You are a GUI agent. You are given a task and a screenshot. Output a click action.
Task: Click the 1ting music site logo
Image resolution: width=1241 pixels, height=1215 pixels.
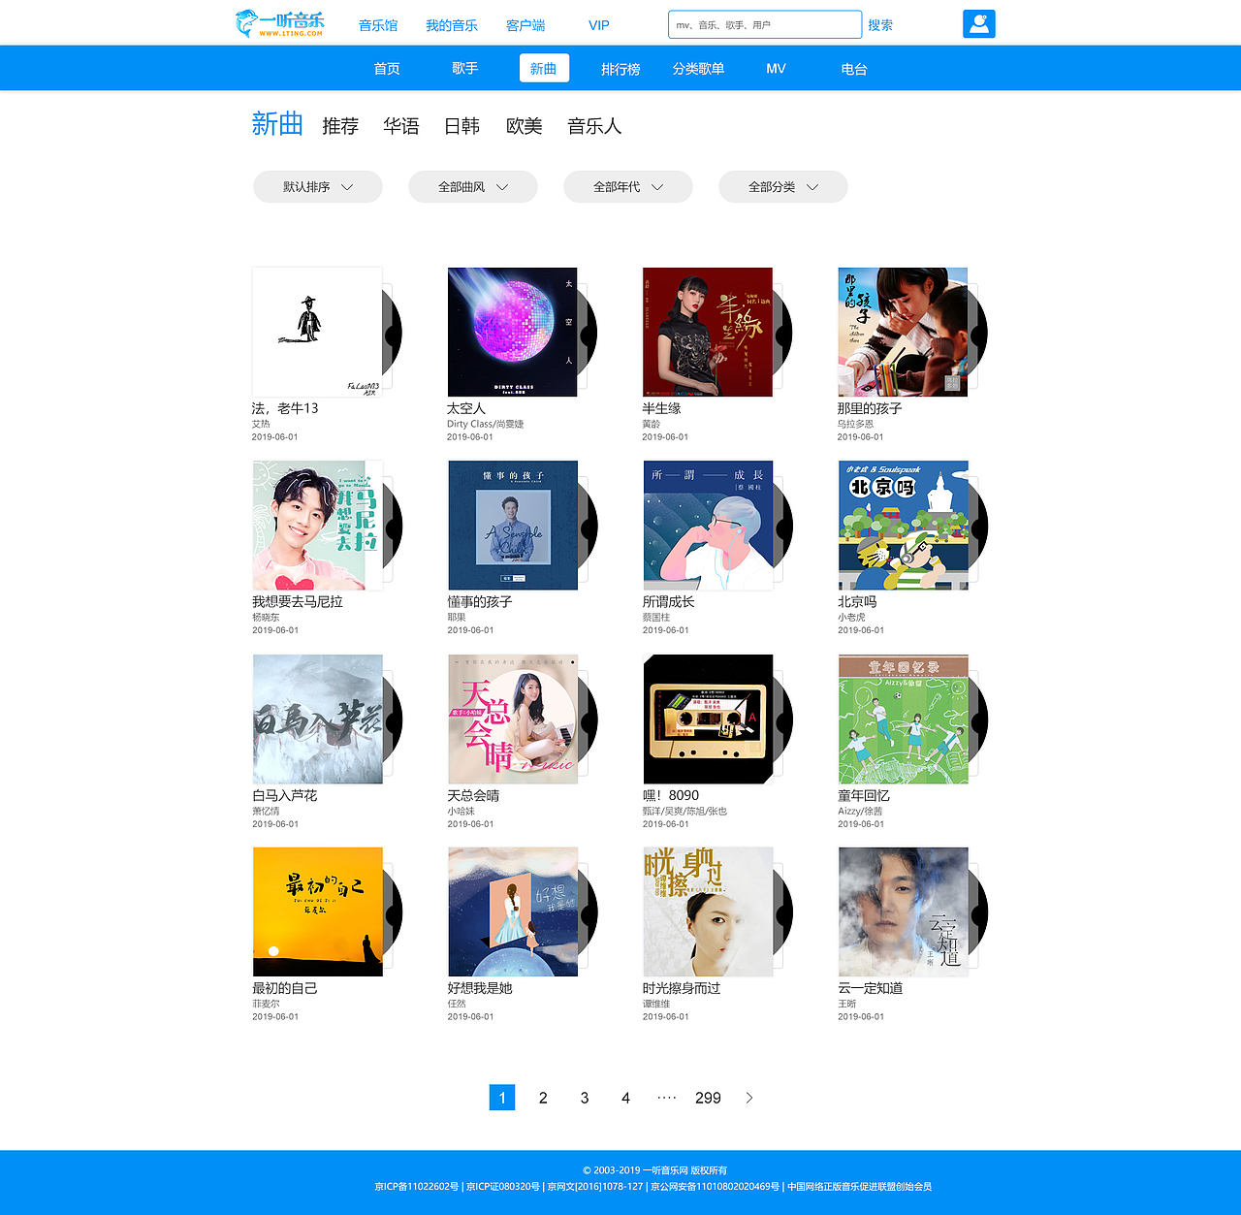pos(280,23)
